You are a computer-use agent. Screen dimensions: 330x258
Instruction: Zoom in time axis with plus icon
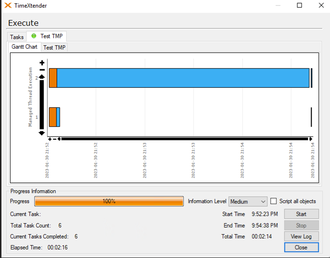point(50,139)
